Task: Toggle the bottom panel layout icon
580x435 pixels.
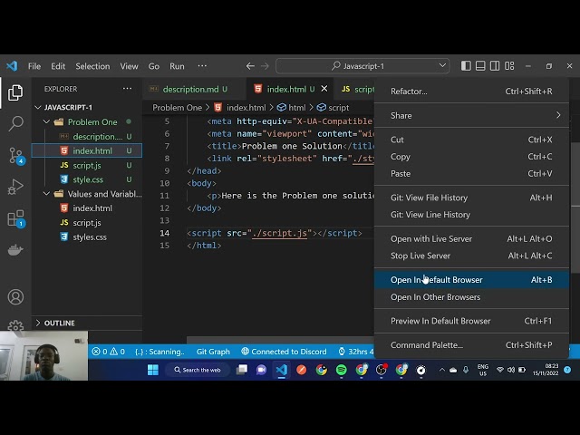Action: [480, 66]
